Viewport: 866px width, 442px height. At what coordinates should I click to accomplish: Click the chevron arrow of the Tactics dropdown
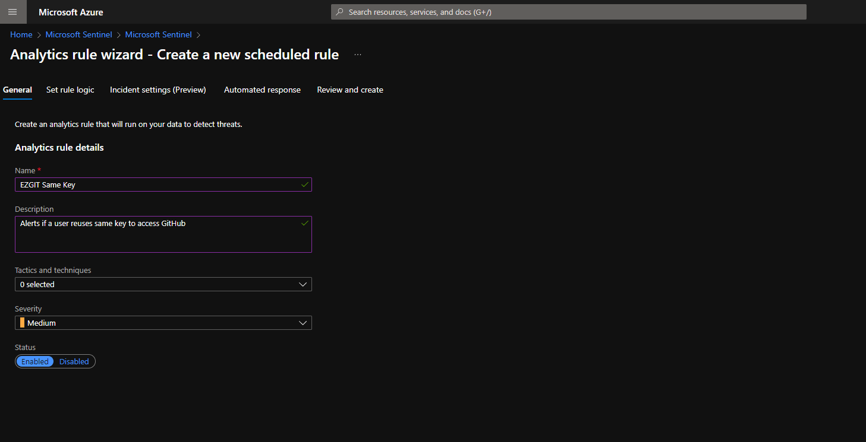pyautogui.click(x=303, y=284)
